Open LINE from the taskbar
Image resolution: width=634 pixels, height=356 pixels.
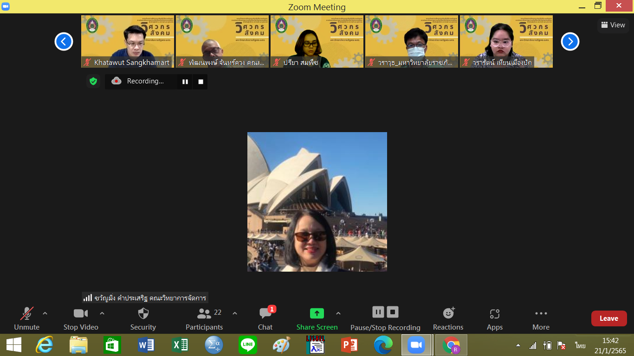(248, 345)
